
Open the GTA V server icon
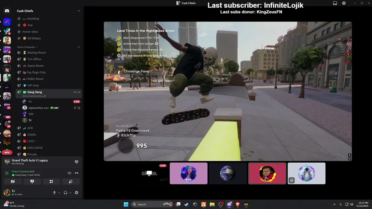[7, 40]
